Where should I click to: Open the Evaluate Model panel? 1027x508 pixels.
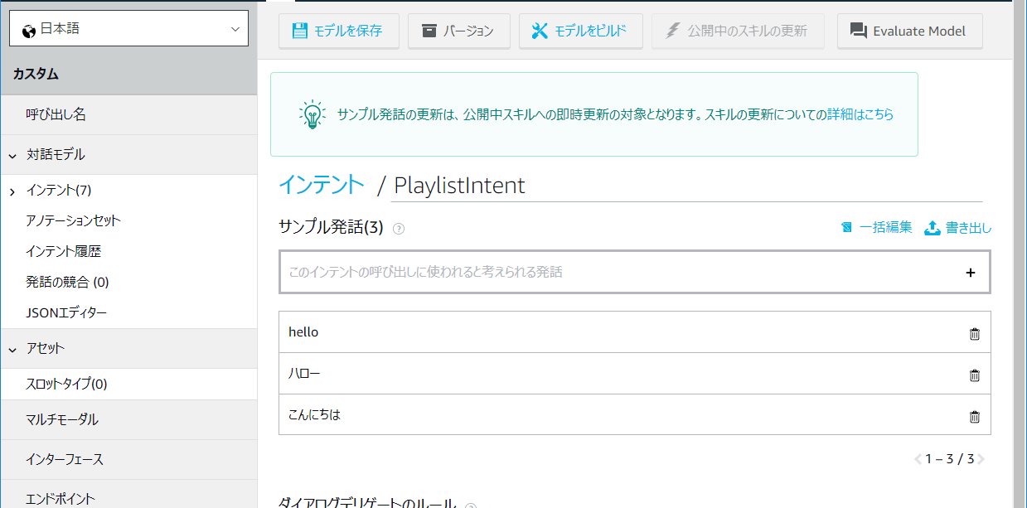[x=909, y=31]
